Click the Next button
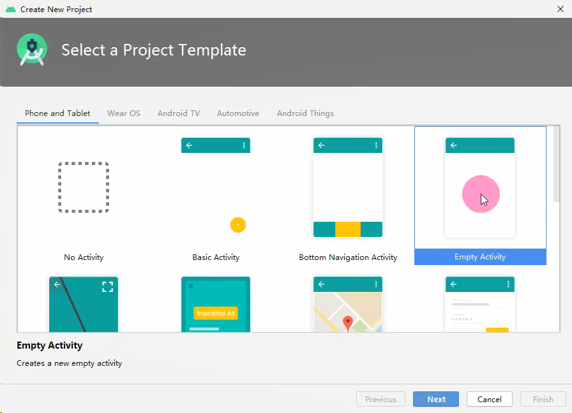Viewport: 572px width, 413px height. [x=436, y=399]
